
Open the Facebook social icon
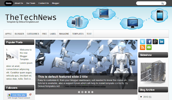(149, 42)
